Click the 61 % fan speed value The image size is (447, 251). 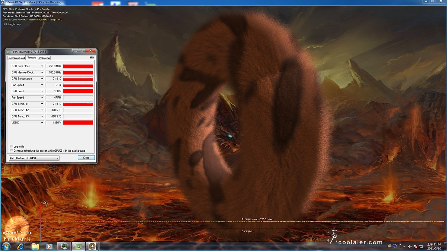tap(54, 85)
